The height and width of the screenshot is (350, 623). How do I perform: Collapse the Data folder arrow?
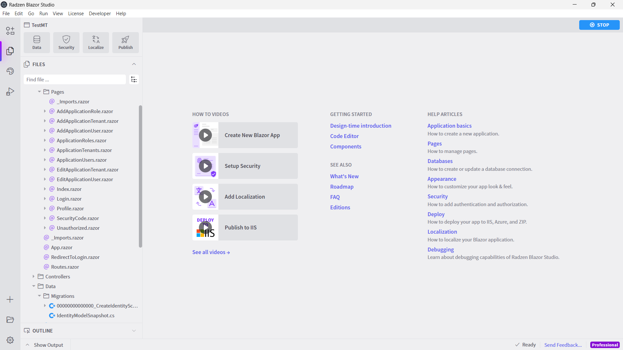33,286
